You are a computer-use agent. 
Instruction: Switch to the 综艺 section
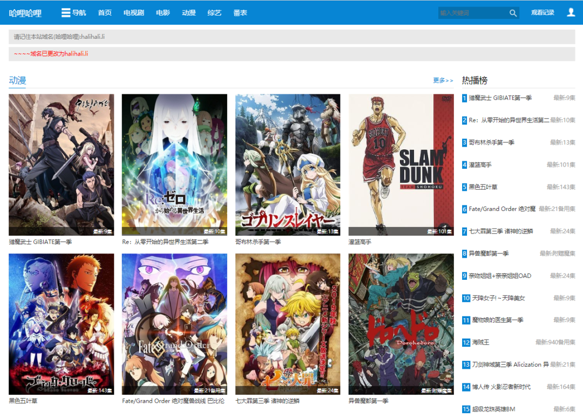[x=214, y=13]
